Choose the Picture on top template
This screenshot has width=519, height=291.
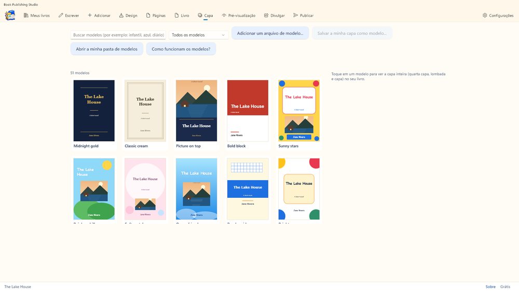[x=197, y=111]
